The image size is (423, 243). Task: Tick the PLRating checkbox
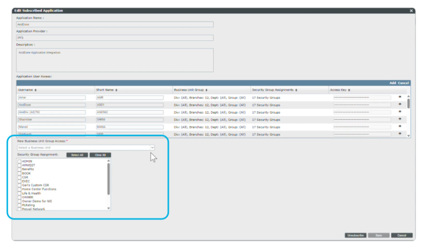[19, 205]
